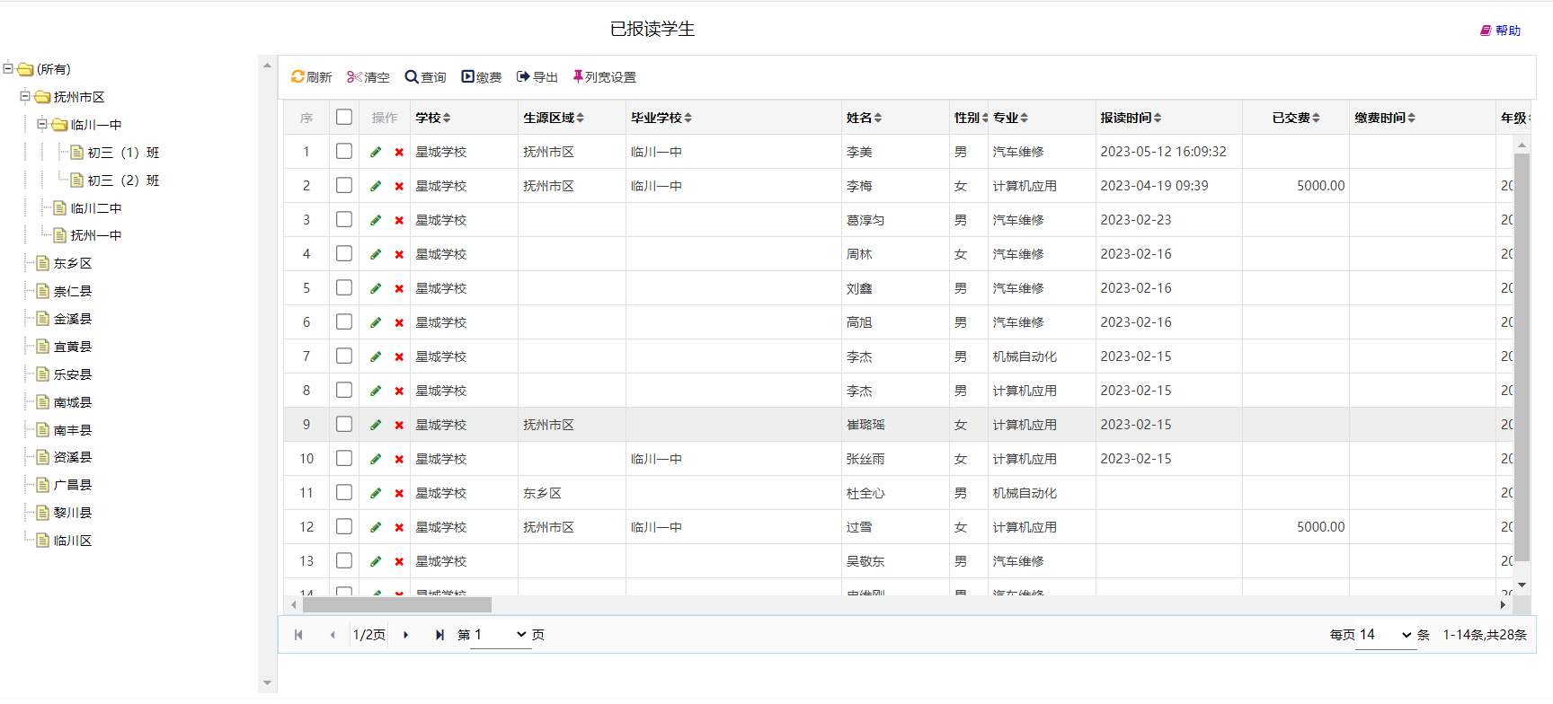Click the 导出 export button
This screenshot has width=1553, height=704.
537,77
